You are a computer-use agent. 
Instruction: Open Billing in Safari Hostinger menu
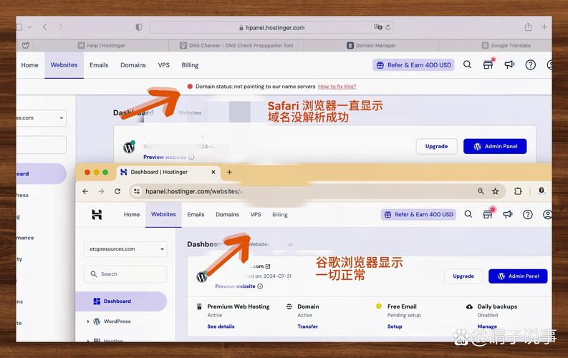click(x=190, y=65)
